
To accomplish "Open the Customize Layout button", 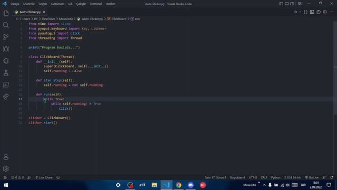I will point(300,4).
